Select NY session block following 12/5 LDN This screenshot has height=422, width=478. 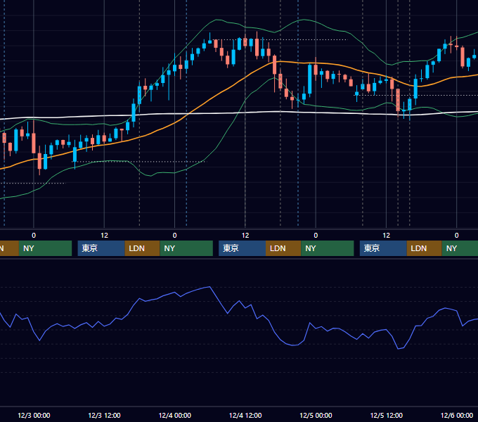tap(460, 248)
